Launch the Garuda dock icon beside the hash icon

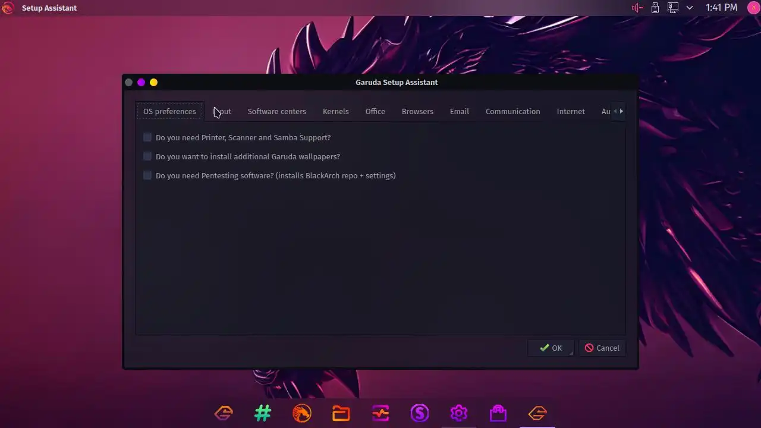click(224, 413)
